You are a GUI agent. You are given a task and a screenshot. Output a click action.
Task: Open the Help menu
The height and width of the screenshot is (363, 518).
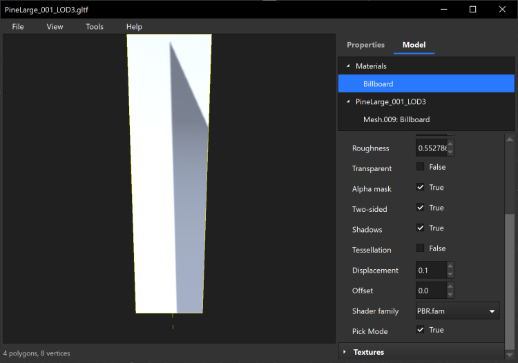coord(134,27)
